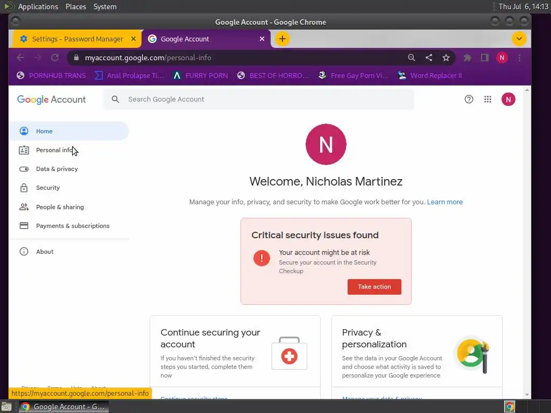Click the Data & privacy toggle icon

[x=24, y=169]
